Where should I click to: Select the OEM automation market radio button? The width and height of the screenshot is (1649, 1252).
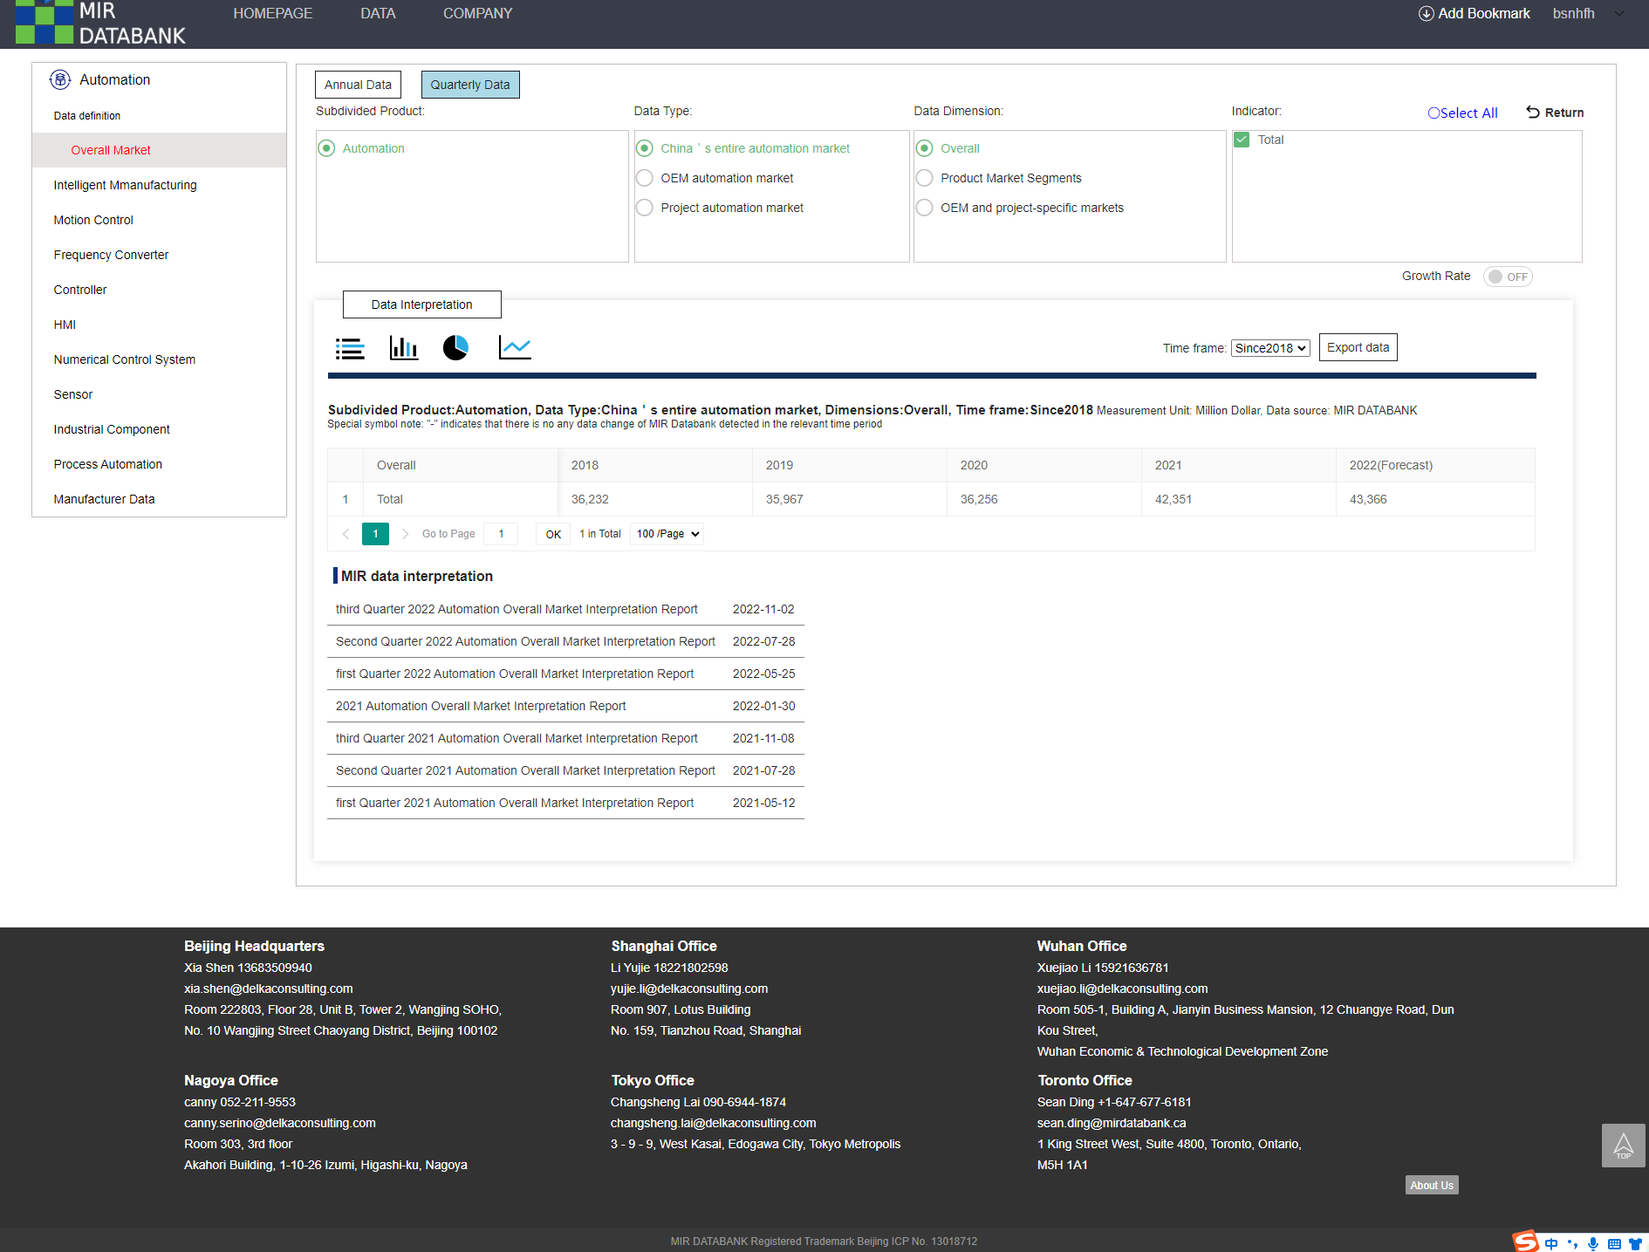click(645, 178)
